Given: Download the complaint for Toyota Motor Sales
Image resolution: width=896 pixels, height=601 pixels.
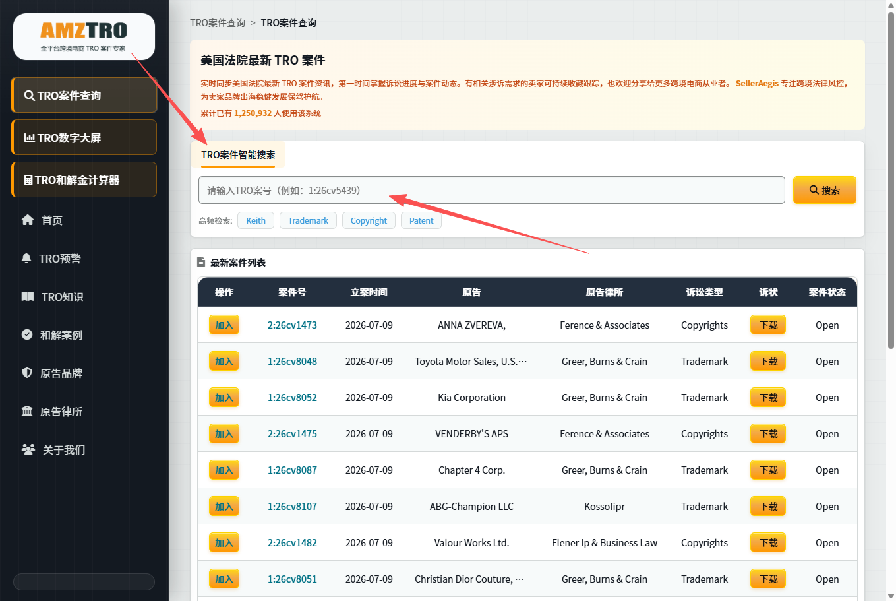Looking at the screenshot, I should click(768, 362).
